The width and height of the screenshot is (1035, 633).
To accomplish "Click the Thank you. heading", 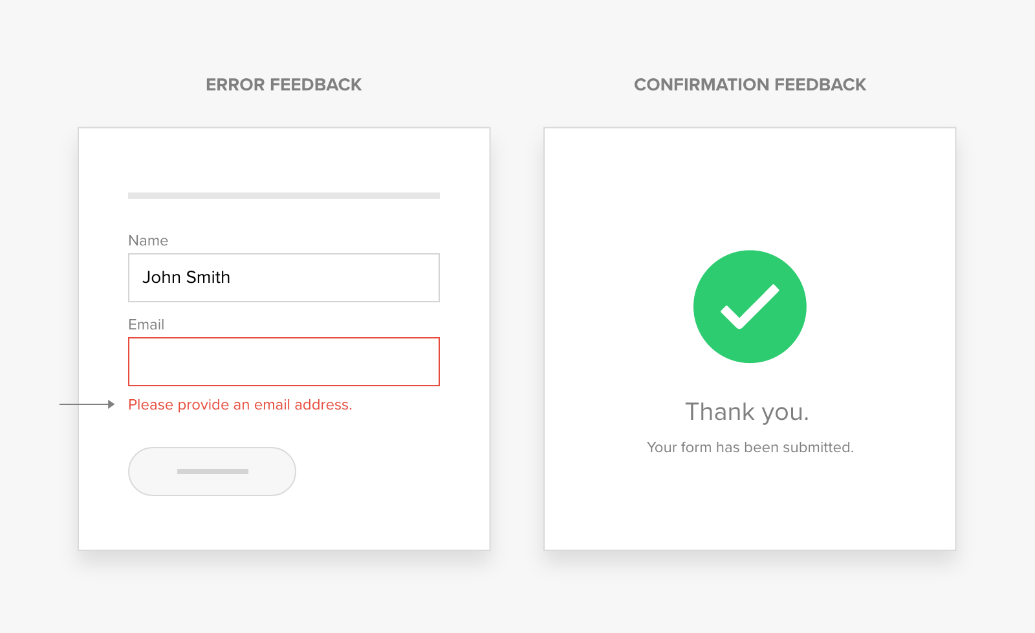I will pos(747,412).
